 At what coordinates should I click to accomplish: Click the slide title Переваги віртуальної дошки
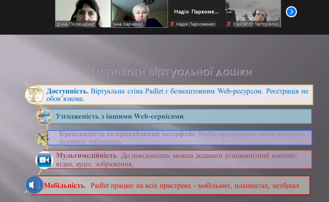coord(172,72)
